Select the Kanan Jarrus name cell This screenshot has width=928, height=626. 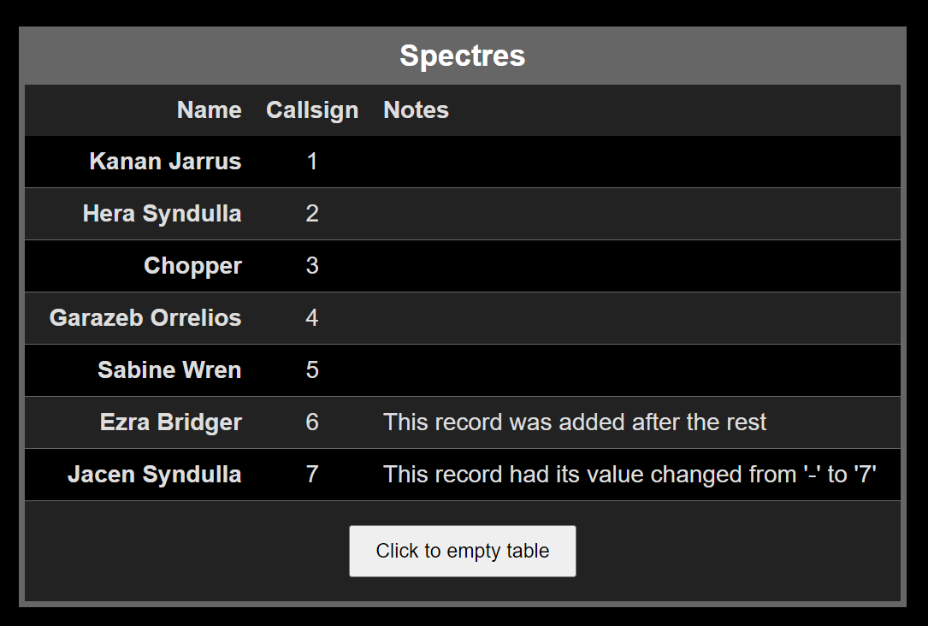(165, 162)
